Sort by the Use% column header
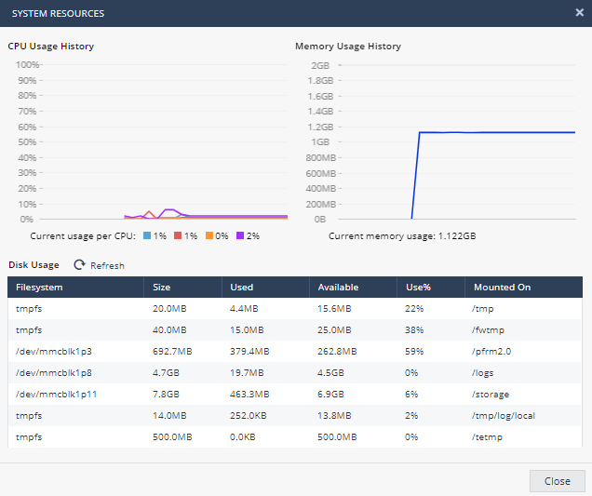This screenshot has width=592, height=496. tap(415, 288)
